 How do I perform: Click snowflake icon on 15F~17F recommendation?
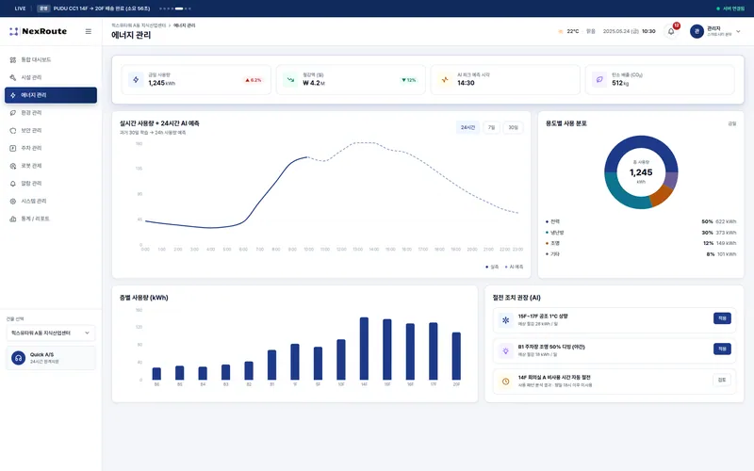tap(505, 320)
